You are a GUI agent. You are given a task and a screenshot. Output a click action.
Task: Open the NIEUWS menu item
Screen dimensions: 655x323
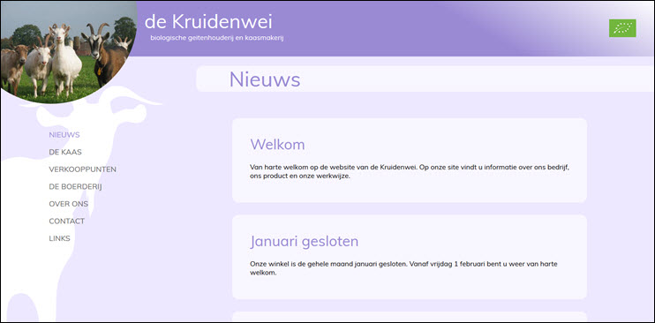coord(64,135)
